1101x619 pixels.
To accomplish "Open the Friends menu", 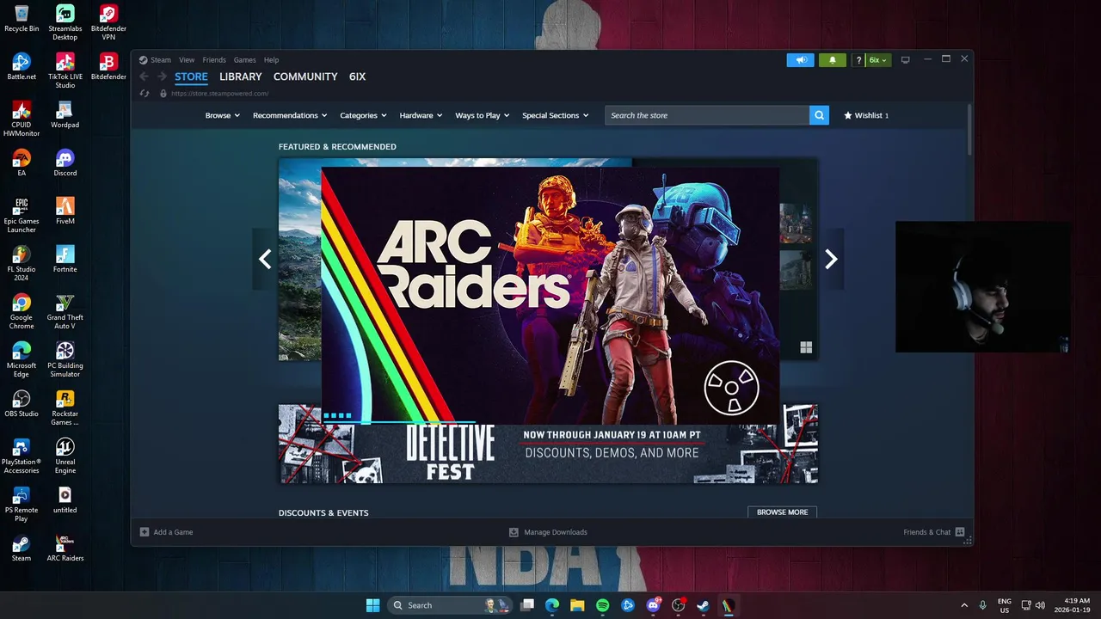I will 214,60.
